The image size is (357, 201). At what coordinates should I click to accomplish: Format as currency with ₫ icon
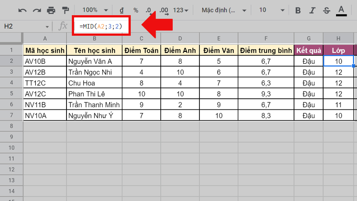(122, 10)
